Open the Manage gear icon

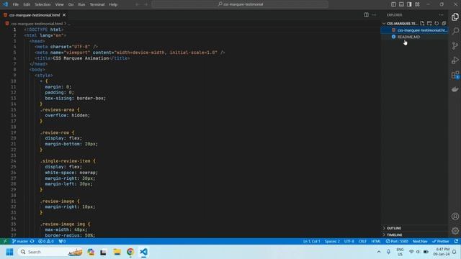pyautogui.click(x=455, y=231)
